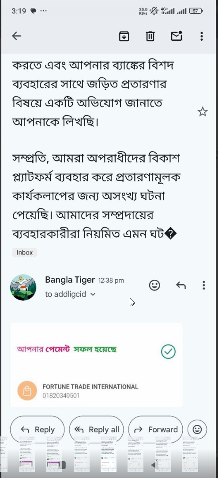Open the top toolbar's three-dot overflow menu
The image size is (218, 478).
pos(202,36)
